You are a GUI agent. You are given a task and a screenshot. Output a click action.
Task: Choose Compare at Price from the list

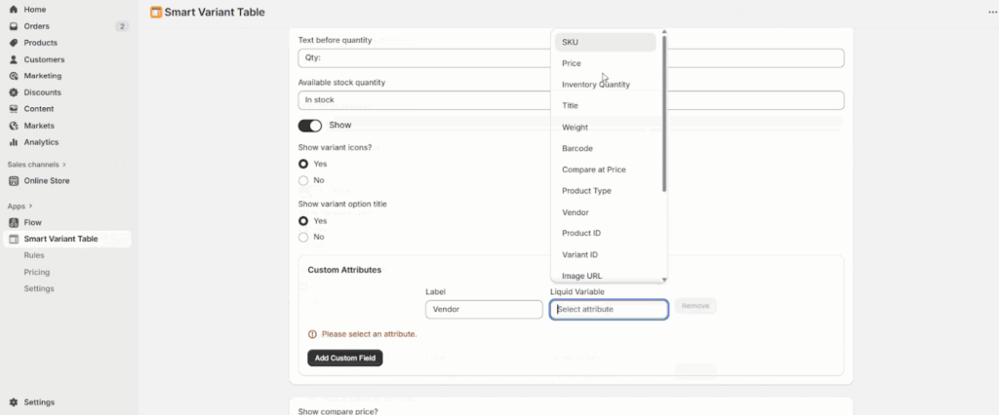593,170
